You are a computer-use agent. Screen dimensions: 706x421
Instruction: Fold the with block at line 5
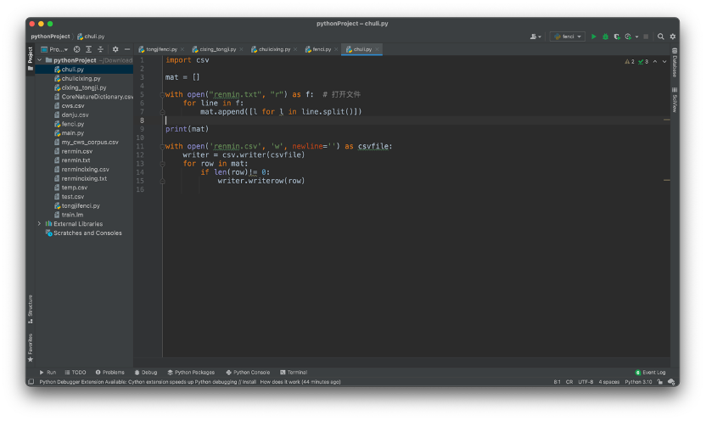pyautogui.click(x=162, y=94)
